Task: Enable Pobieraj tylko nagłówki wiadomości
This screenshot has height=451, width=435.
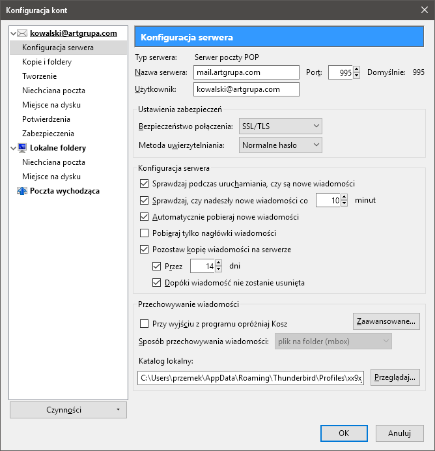Action: tap(144, 233)
